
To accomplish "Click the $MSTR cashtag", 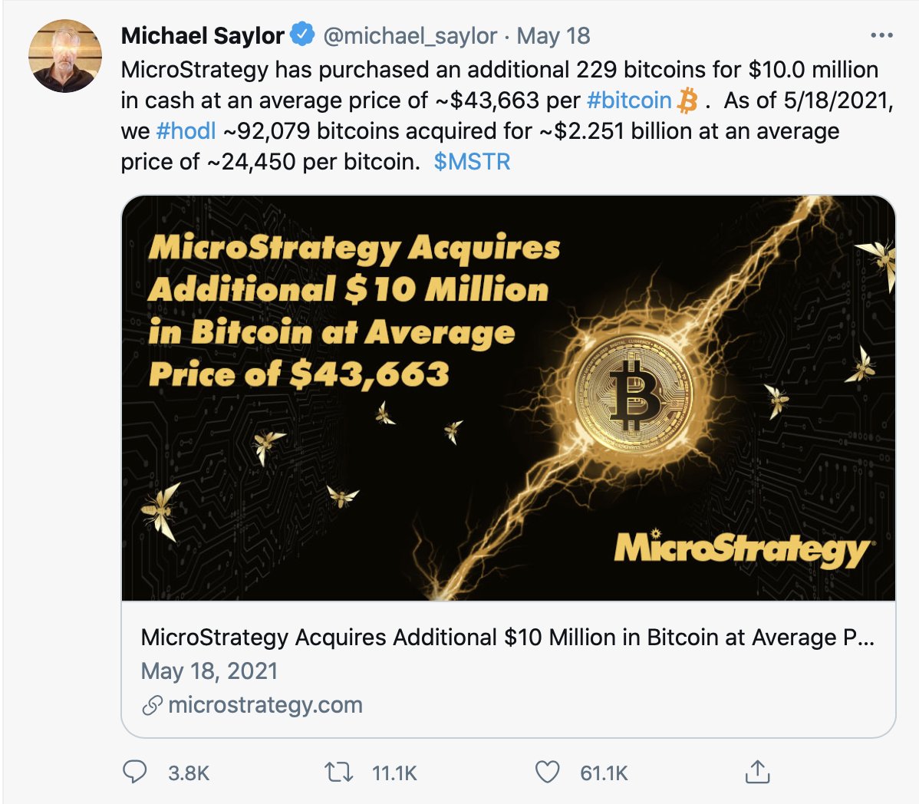I will point(472,162).
